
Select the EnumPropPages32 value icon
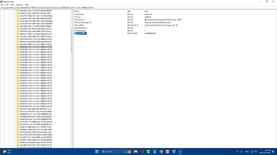coord(75,22)
